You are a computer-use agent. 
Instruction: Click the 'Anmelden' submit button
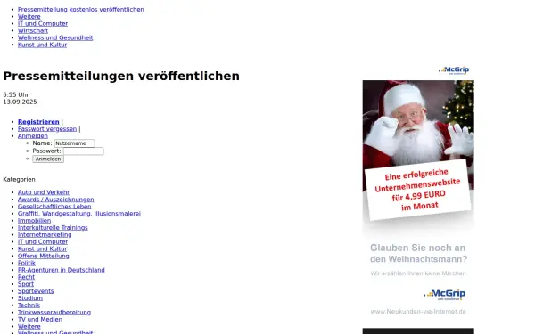[x=48, y=159]
